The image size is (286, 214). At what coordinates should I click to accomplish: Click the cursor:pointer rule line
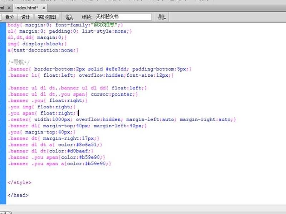click(73, 94)
